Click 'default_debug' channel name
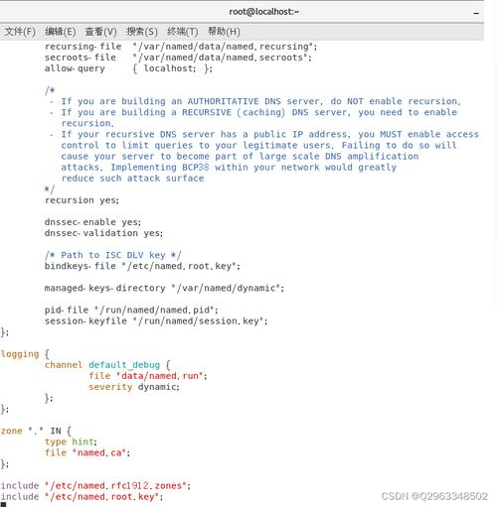The height and width of the screenshot is (507, 497). (x=124, y=365)
